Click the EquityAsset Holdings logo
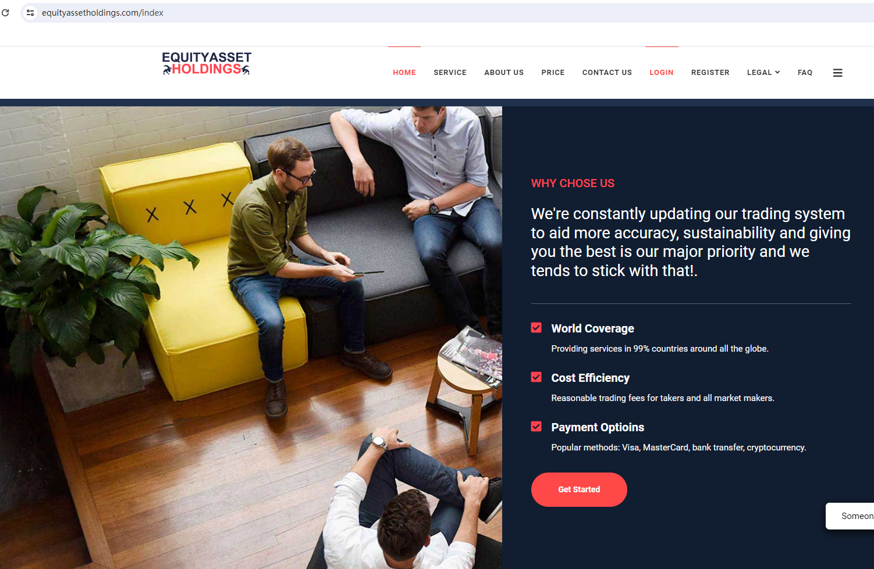 coord(207,64)
